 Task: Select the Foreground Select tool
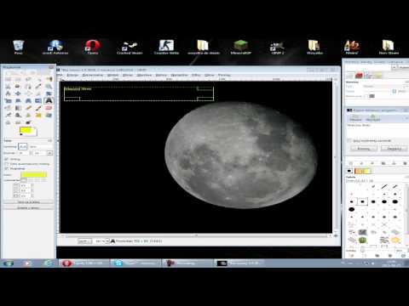pyautogui.click(x=18, y=86)
